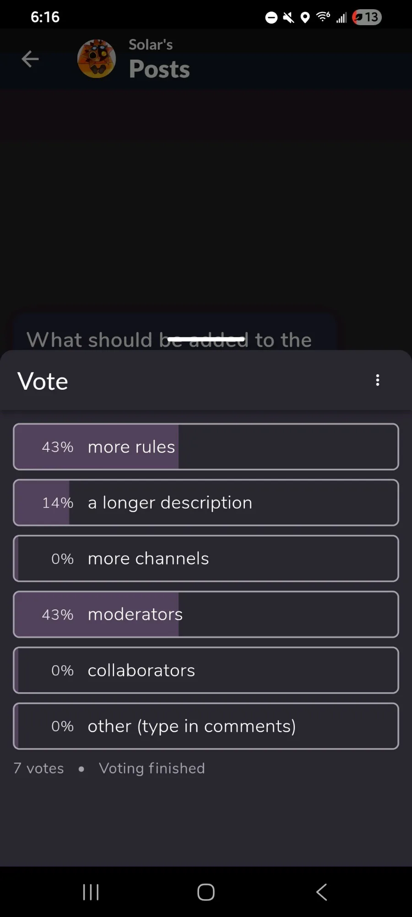
Task: Tap the back arrow next to Solar's Posts
Action: tap(30, 59)
